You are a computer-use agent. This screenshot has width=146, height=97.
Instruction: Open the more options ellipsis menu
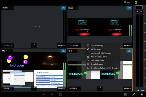pyautogui.click(x=143, y=3)
